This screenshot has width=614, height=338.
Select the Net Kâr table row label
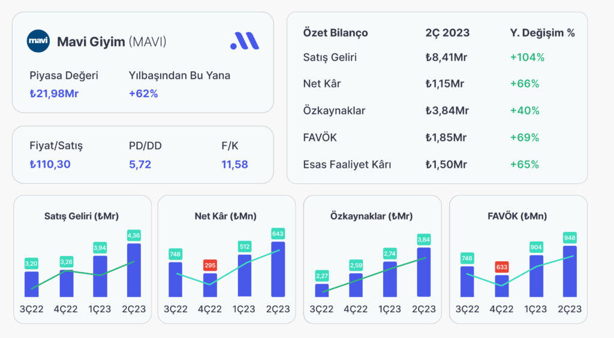pyautogui.click(x=322, y=84)
